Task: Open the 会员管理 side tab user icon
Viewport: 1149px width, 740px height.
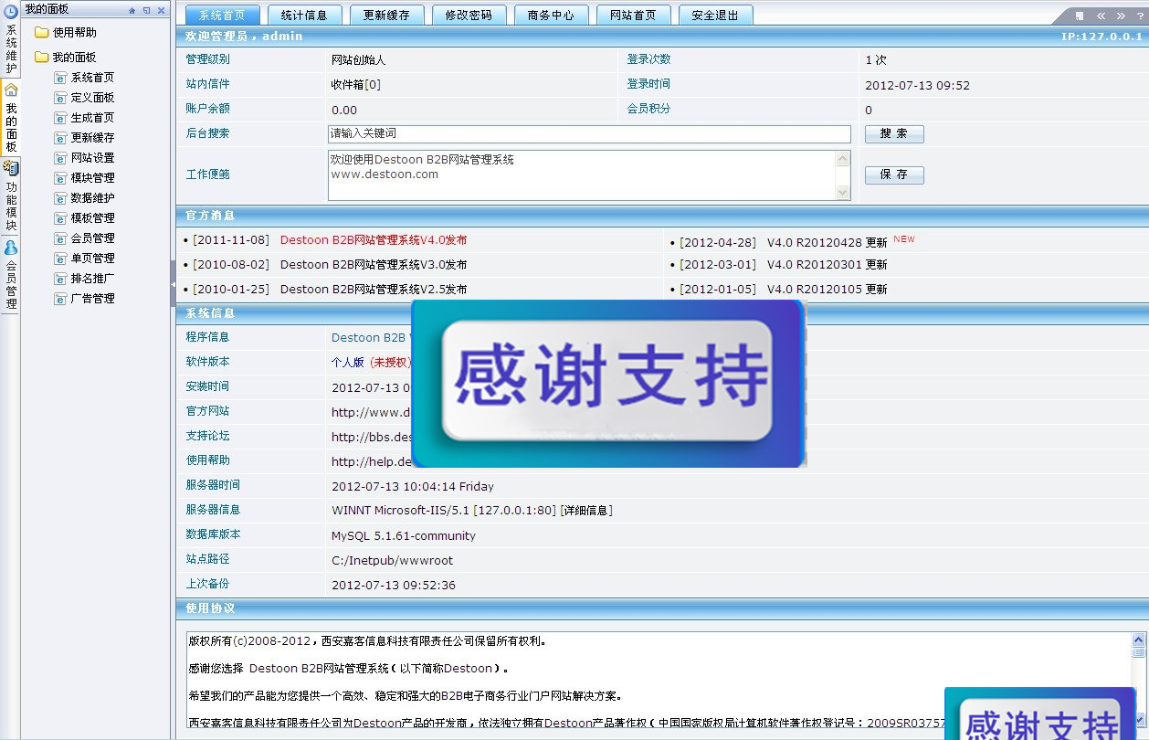Action: point(11,247)
